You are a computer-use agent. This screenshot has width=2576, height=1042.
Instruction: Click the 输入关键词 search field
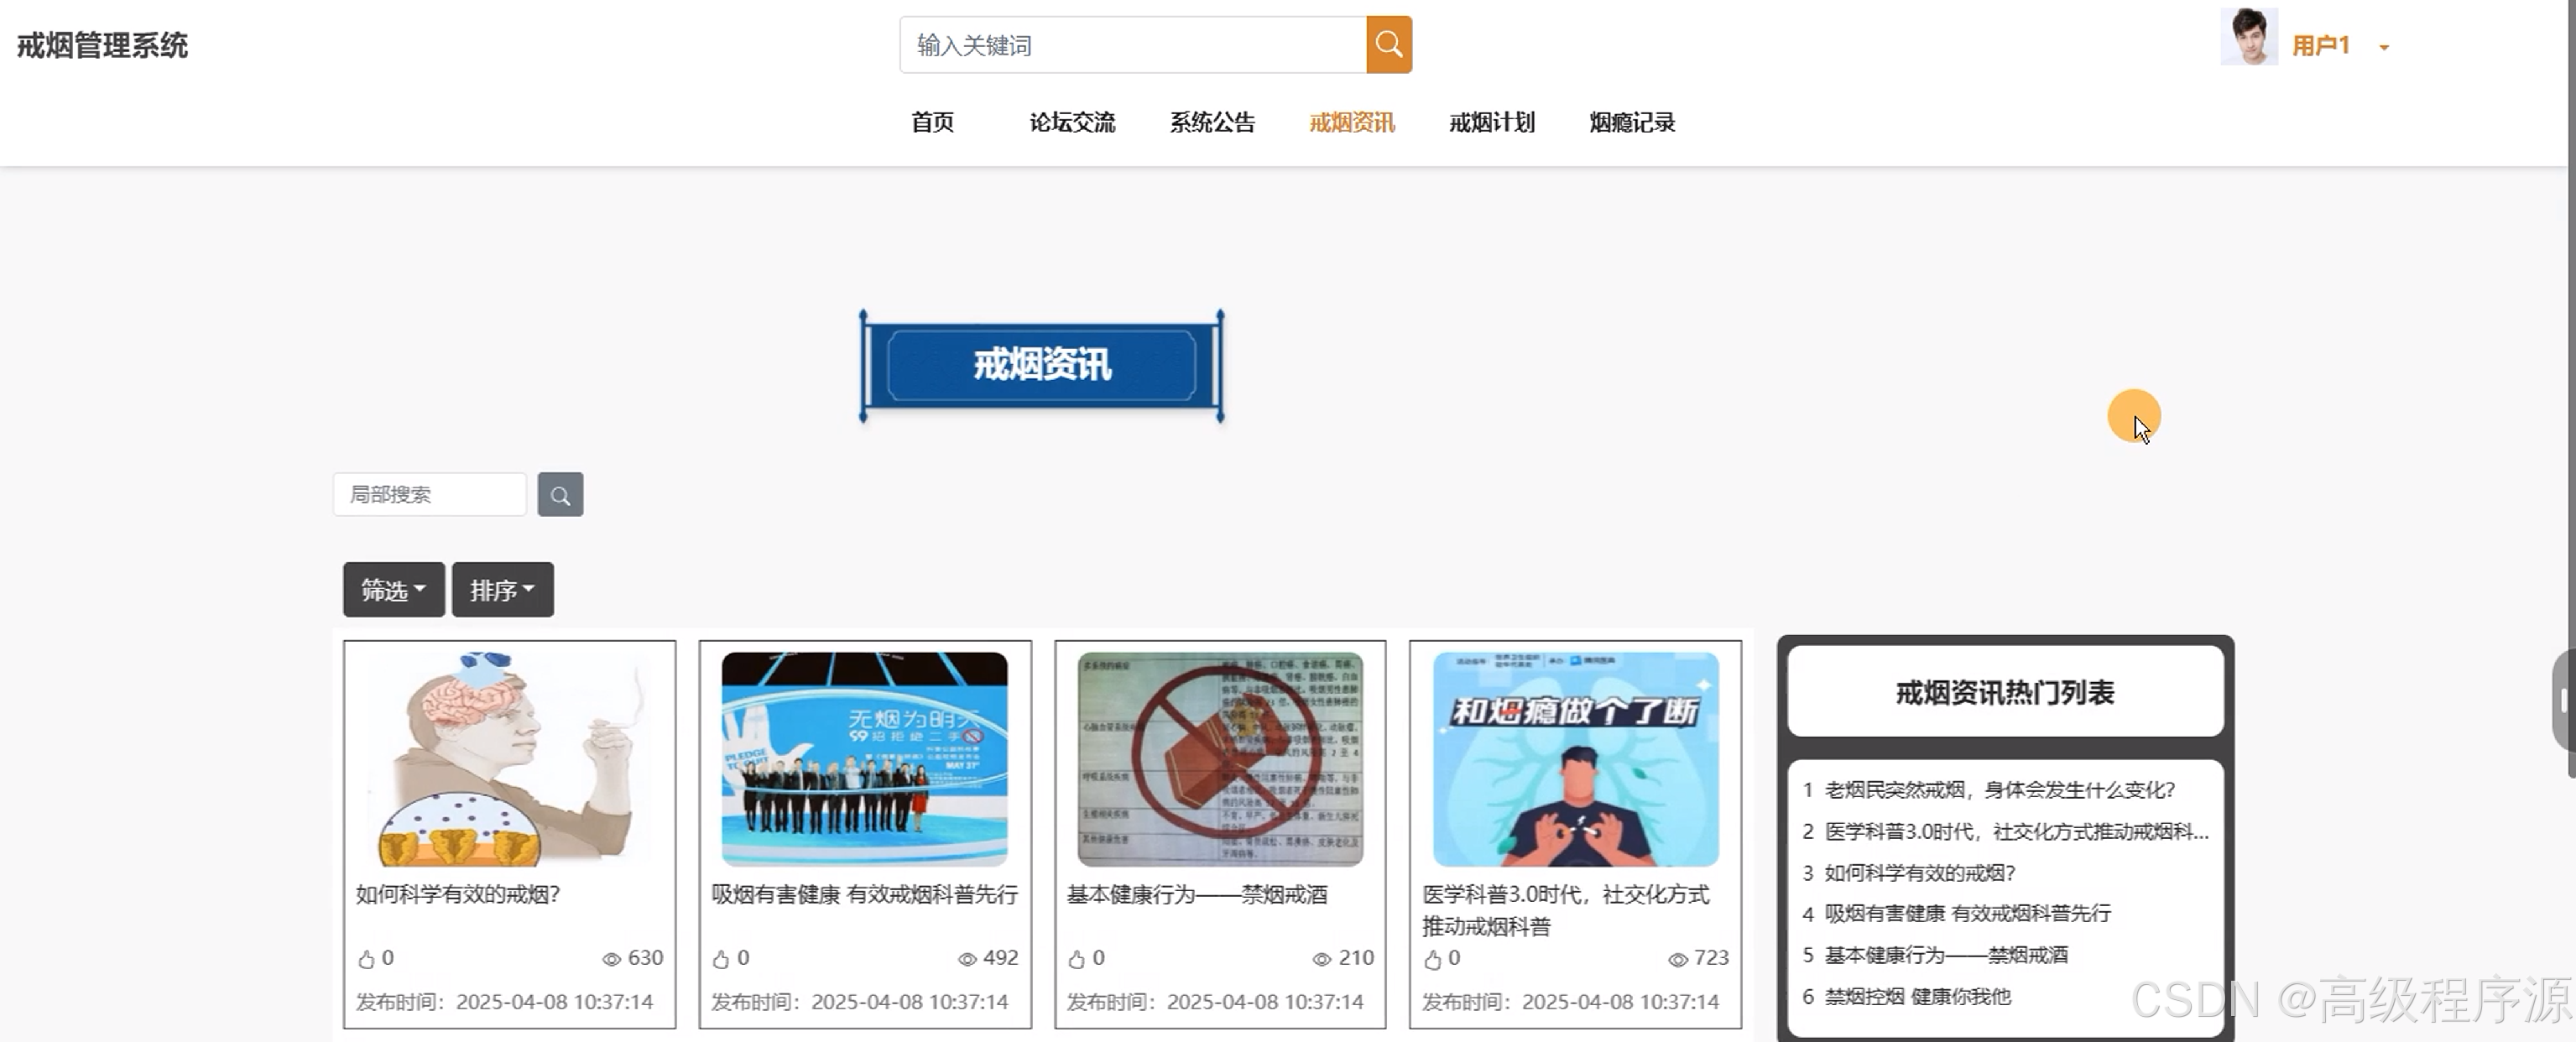point(1132,45)
